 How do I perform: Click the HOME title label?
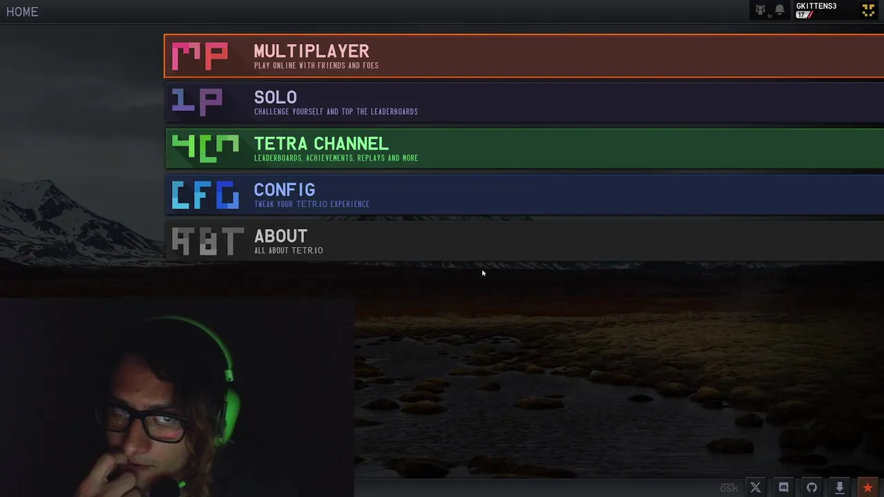pos(22,12)
